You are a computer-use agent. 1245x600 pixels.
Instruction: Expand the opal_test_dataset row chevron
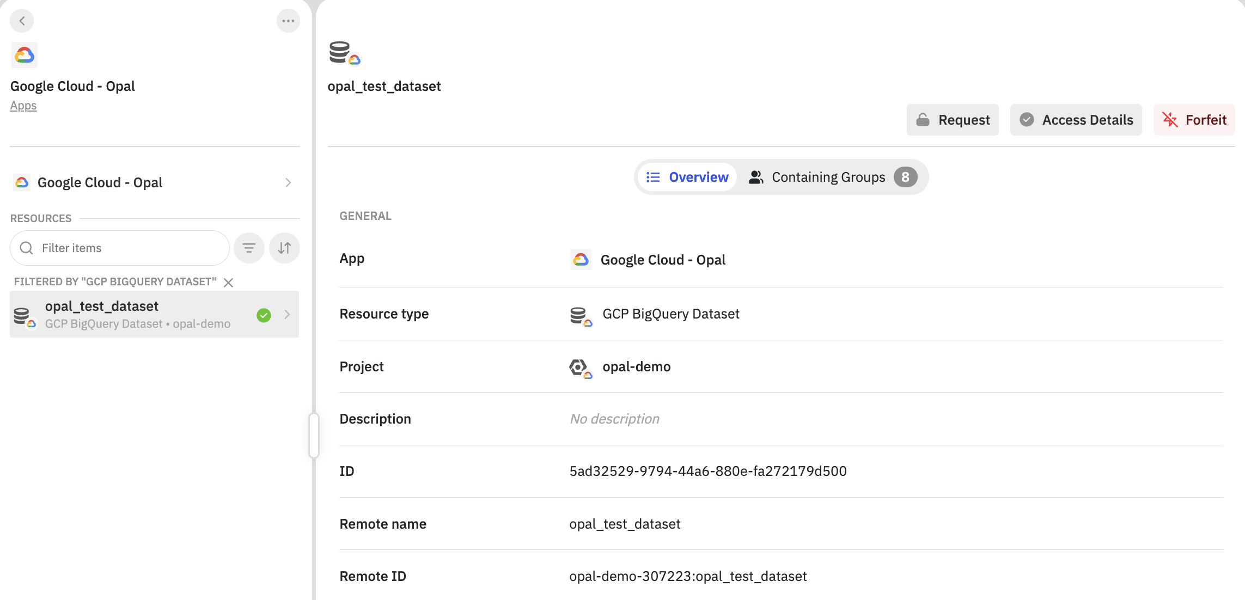(287, 314)
